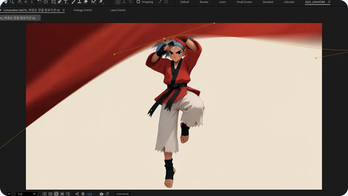Open the 2025_JohnKOBA workspace menu
The width and height of the screenshot is (348, 196).
pyautogui.click(x=329, y=2)
